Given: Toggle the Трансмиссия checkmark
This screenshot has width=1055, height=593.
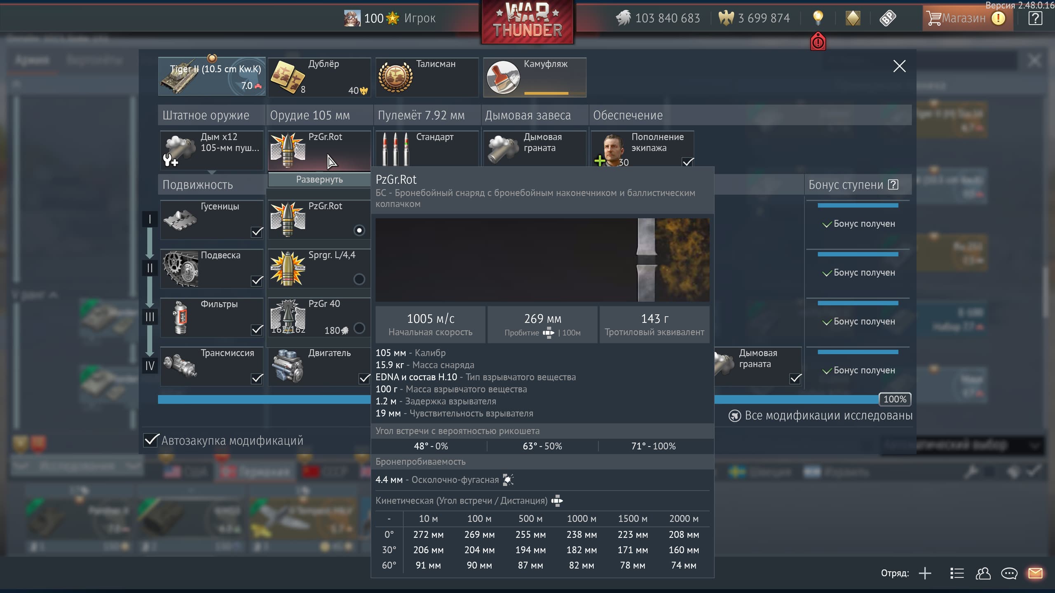Looking at the screenshot, I should pyautogui.click(x=257, y=378).
